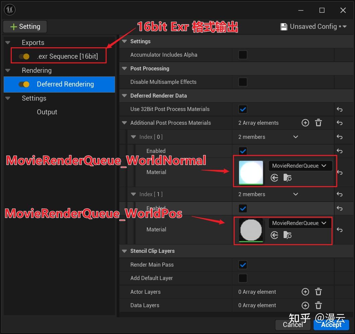Click the delete icon for Actor Layers
The width and height of the screenshot is (355, 334).
[x=318, y=292]
